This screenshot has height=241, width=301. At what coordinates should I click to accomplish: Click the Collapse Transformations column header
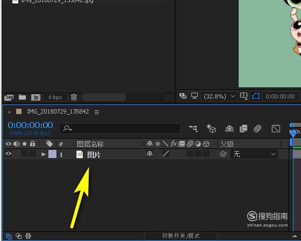157,144
